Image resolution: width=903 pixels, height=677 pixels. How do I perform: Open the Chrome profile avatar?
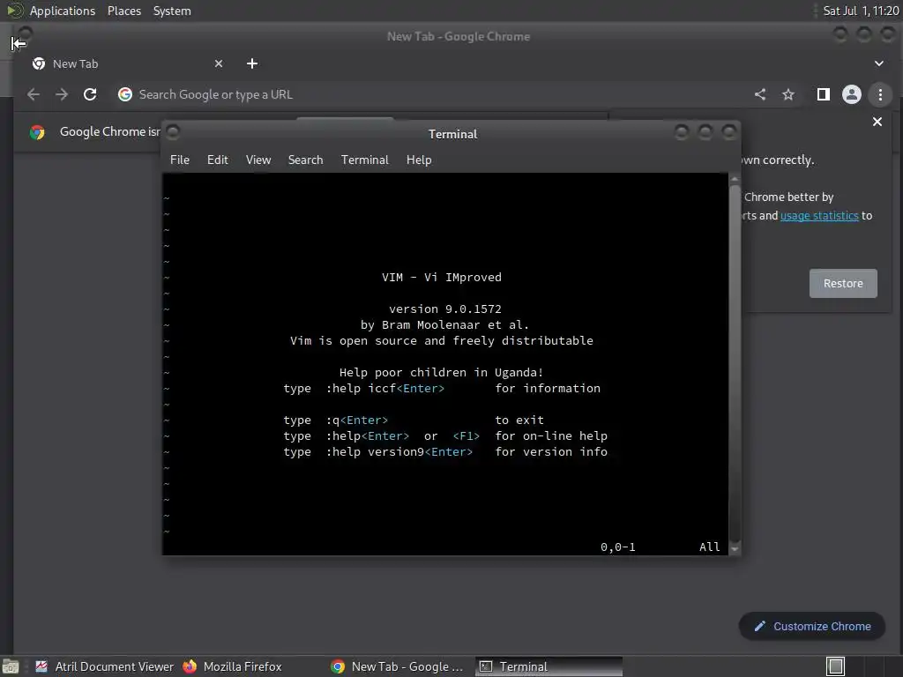[852, 94]
